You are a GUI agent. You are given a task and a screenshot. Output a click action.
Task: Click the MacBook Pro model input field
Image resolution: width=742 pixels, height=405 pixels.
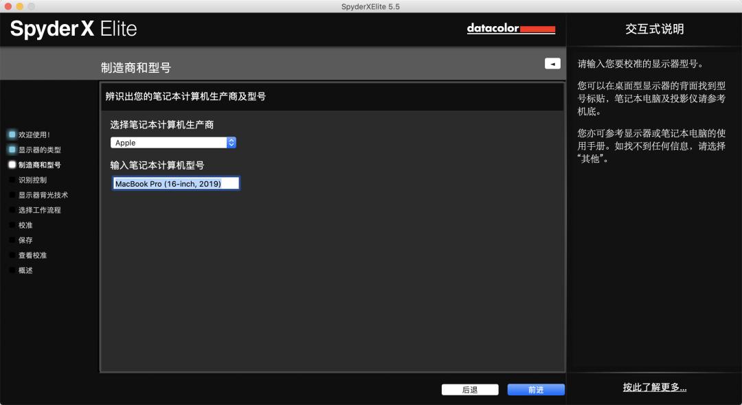(x=176, y=183)
